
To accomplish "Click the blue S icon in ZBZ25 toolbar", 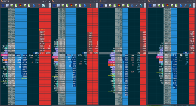I will (x=190, y=5).
